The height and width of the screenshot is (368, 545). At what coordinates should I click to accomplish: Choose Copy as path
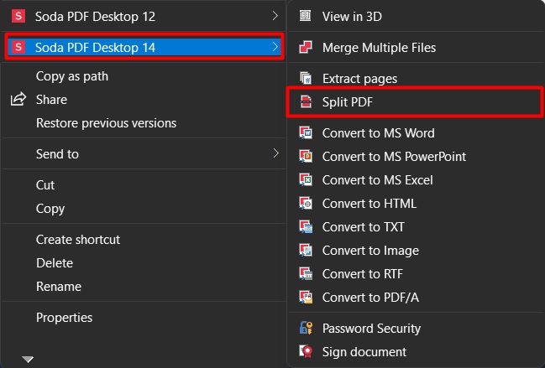point(72,76)
